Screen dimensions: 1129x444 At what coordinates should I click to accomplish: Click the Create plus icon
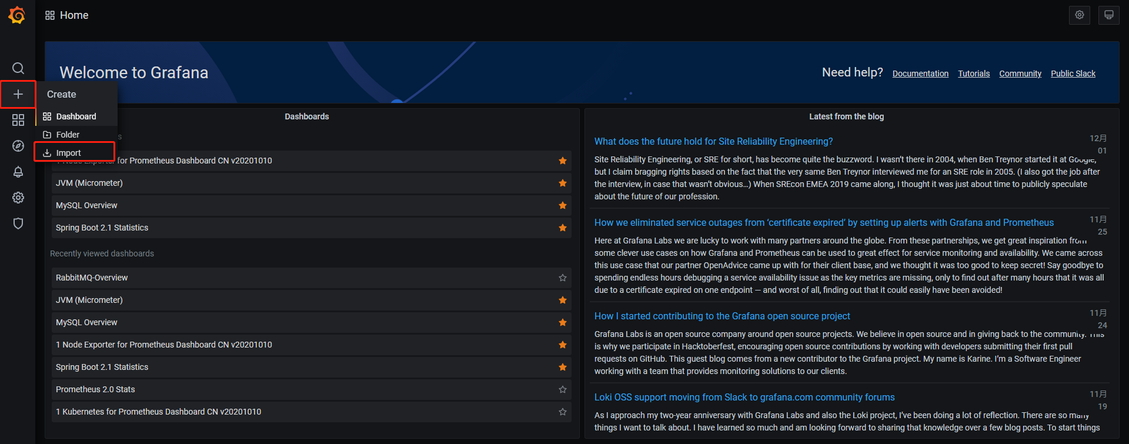tap(18, 94)
